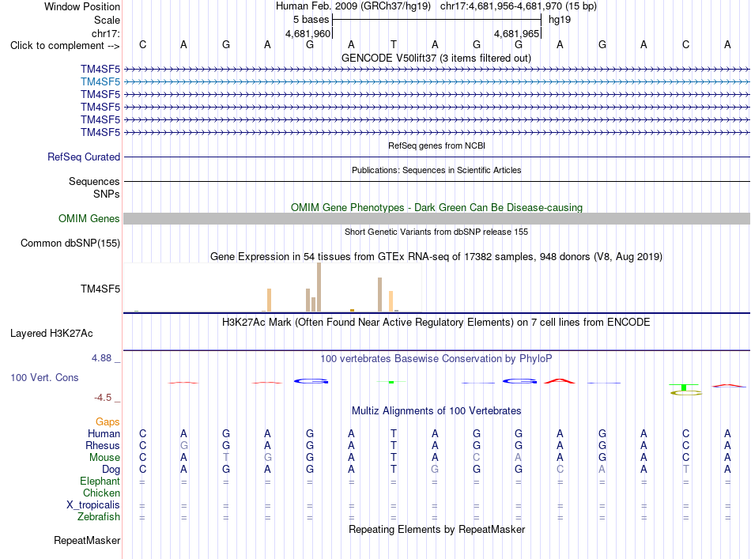Select the Elephant alignment row label
751x559 pixels.
(100, 482)
